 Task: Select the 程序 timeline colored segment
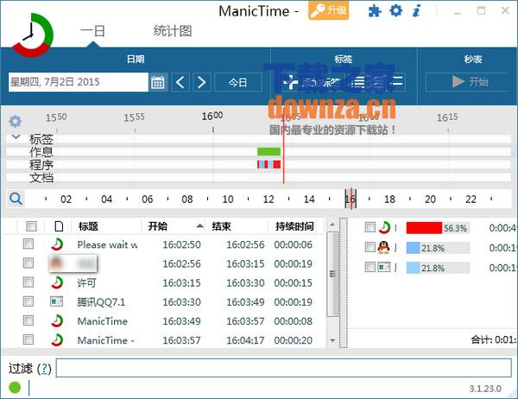click(268, 164)
